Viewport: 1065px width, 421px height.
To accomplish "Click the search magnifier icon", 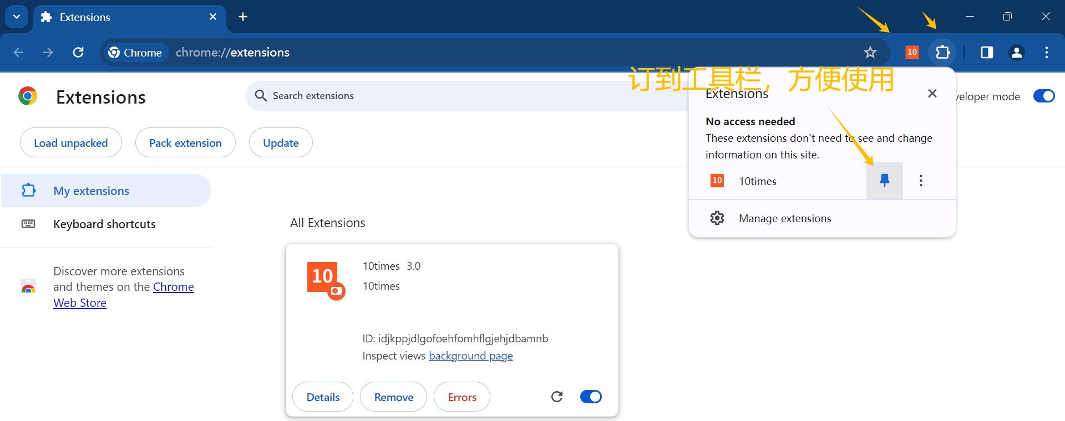I will tap(261, 96).
